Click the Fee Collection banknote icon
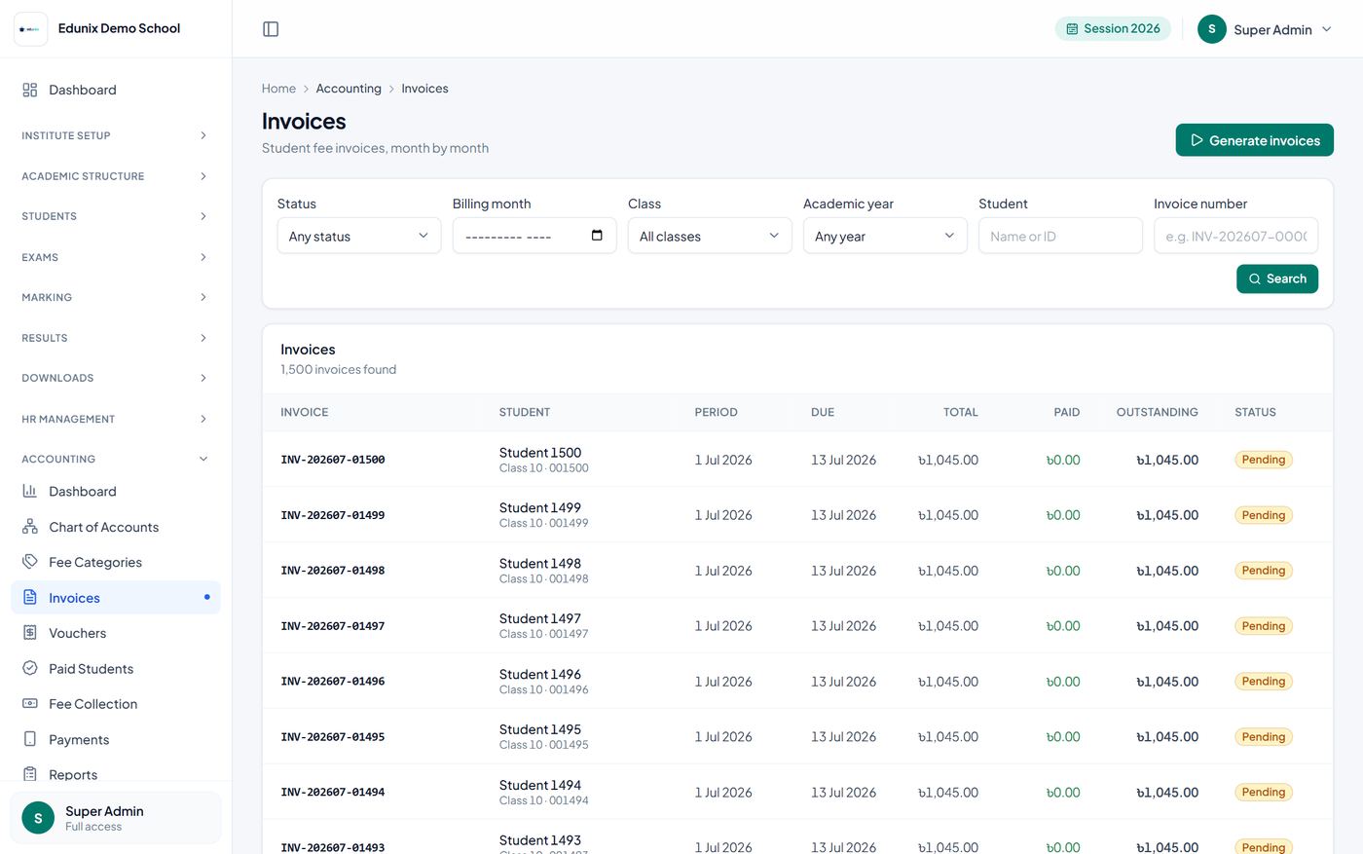 click(x=30, y=703)
